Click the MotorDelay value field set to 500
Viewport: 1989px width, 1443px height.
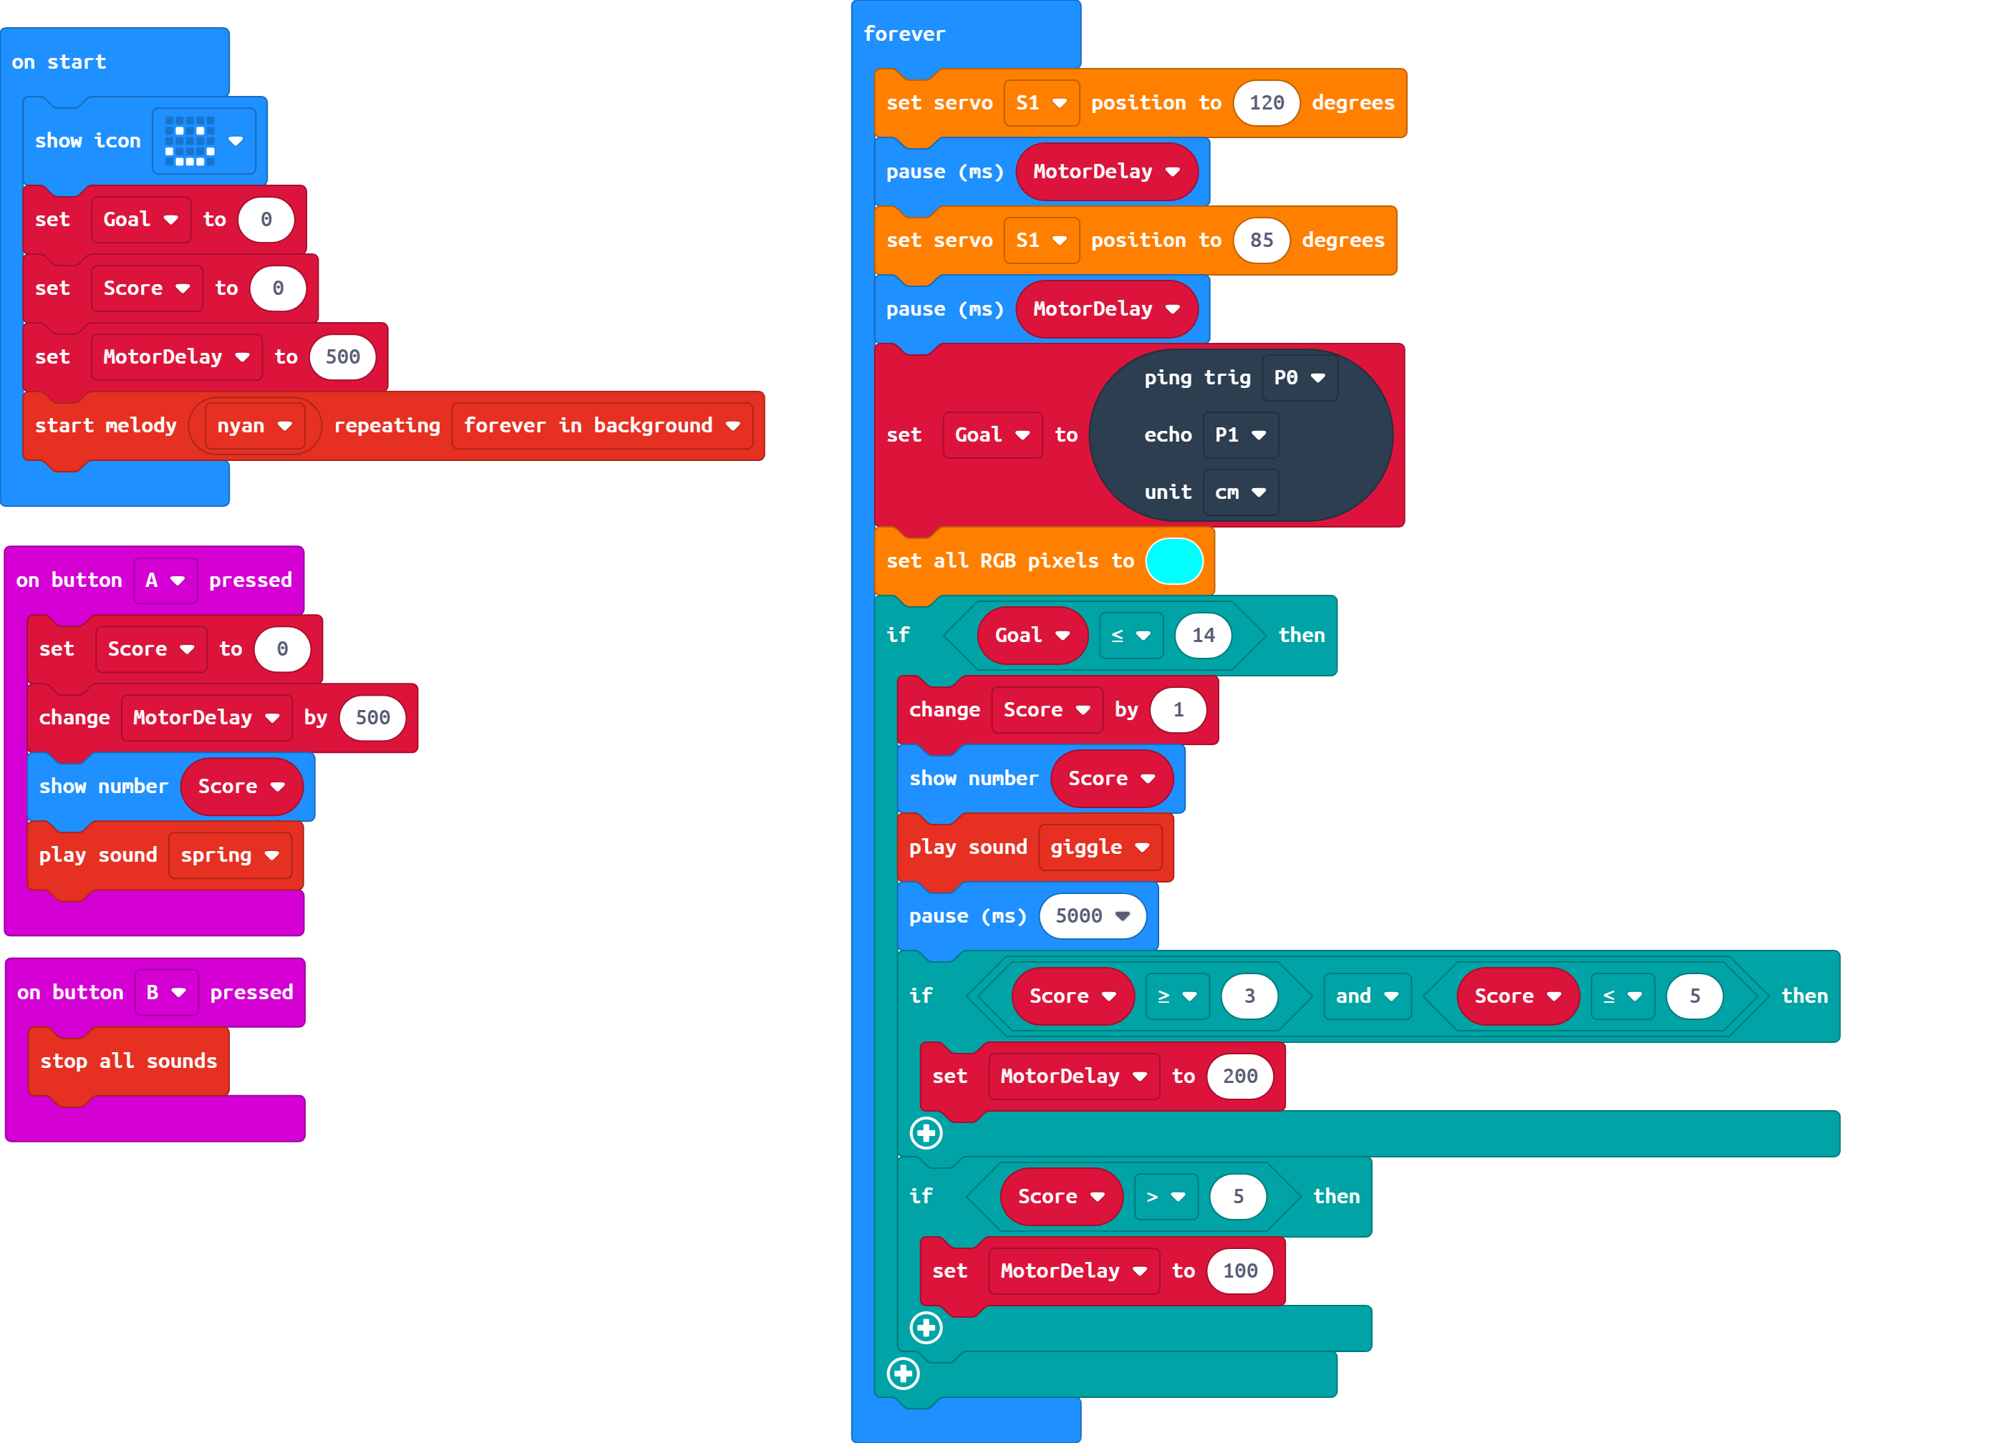(343, 356)
